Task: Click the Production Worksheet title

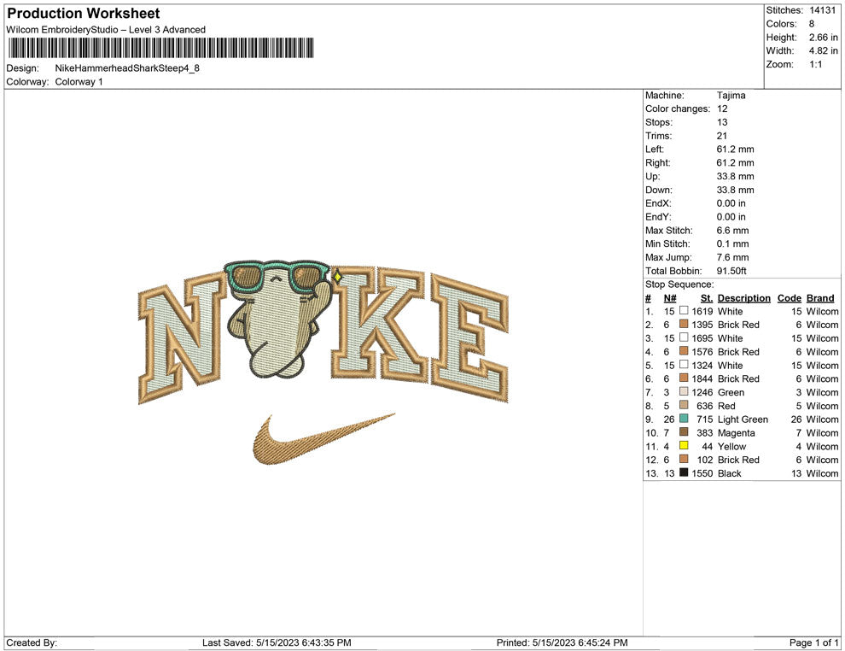Action: (x=84, y=14)
